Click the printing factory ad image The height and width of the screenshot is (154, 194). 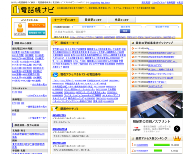point(156,104)
